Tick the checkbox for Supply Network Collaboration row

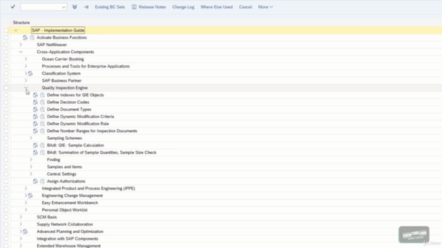[6, 225]
